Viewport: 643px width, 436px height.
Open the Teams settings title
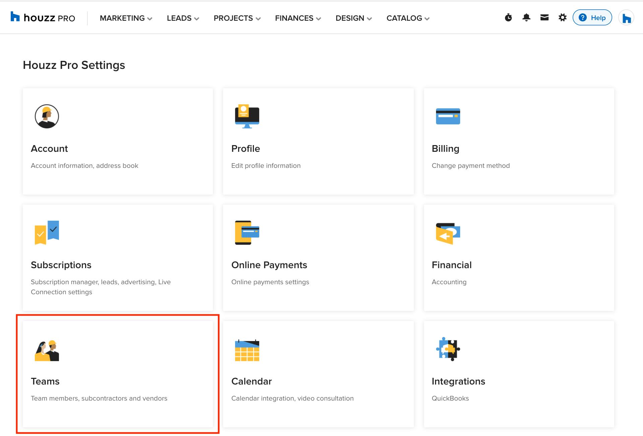click(45, 381)
